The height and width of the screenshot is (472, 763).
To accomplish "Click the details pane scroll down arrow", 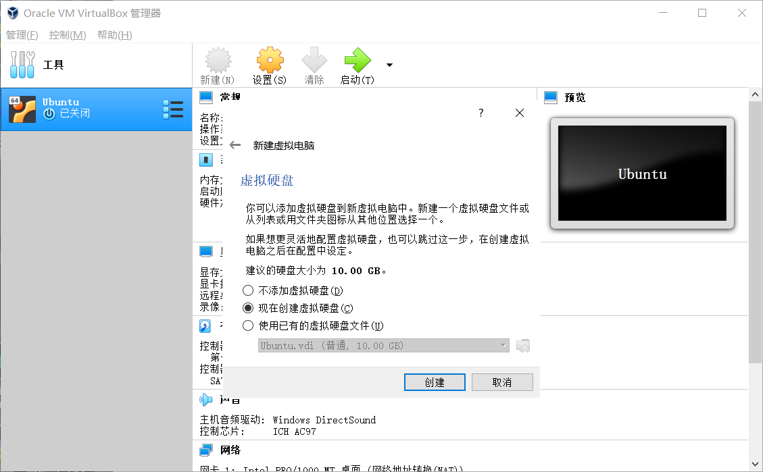I will pos(755,464).
